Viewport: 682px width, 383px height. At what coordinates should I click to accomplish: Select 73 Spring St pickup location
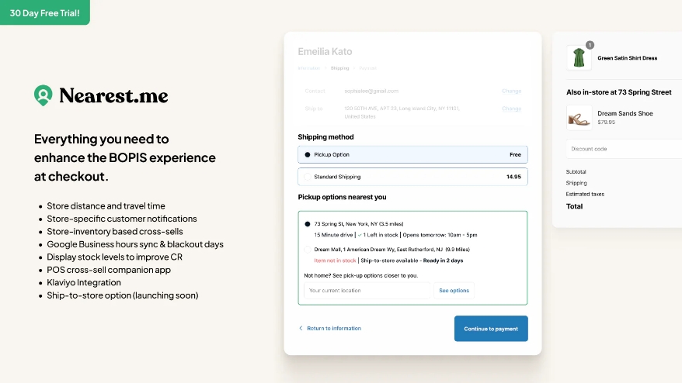tap(308, 223)
